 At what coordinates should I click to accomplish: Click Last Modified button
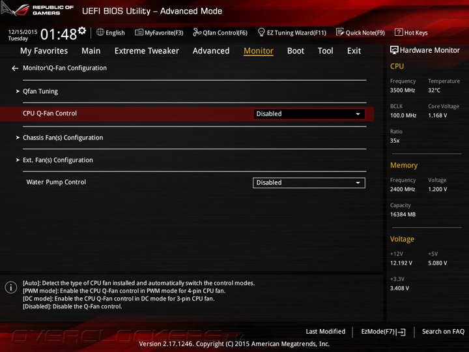[326, 332]
